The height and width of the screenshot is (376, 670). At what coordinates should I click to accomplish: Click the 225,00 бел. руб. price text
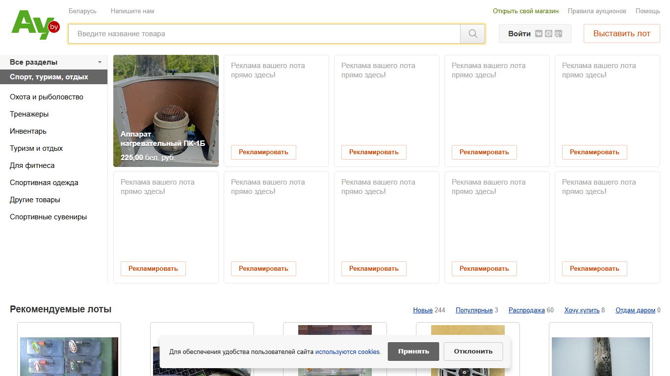coord(148,158)
